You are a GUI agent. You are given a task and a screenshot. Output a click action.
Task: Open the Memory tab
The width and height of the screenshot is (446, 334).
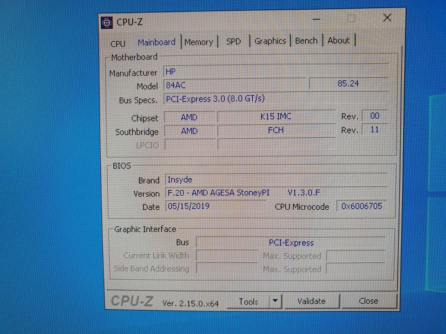[x=198, y=42]
